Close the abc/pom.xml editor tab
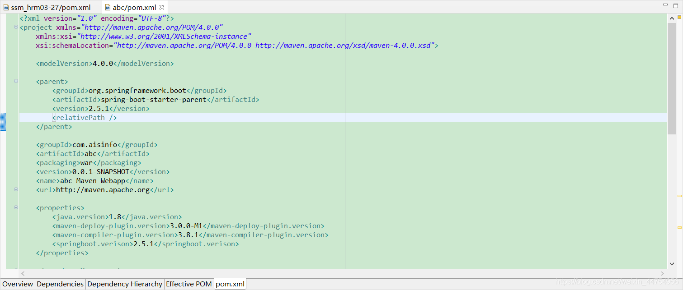 pyautogui.click(x=161, y=7)
